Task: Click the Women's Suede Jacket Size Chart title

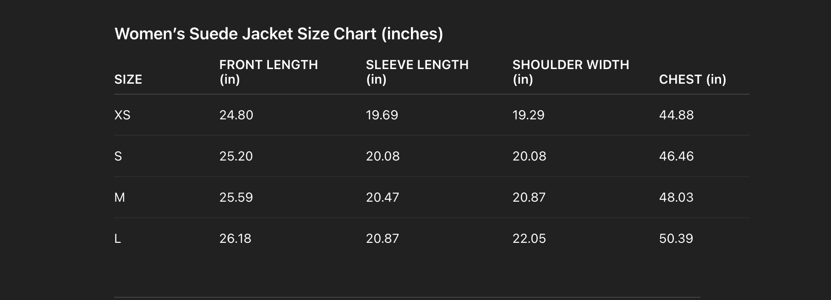Action: click(279, 34)
